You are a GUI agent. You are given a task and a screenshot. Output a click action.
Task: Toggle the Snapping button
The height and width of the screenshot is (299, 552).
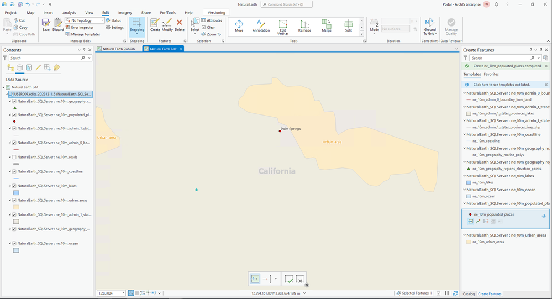(137, 26)
